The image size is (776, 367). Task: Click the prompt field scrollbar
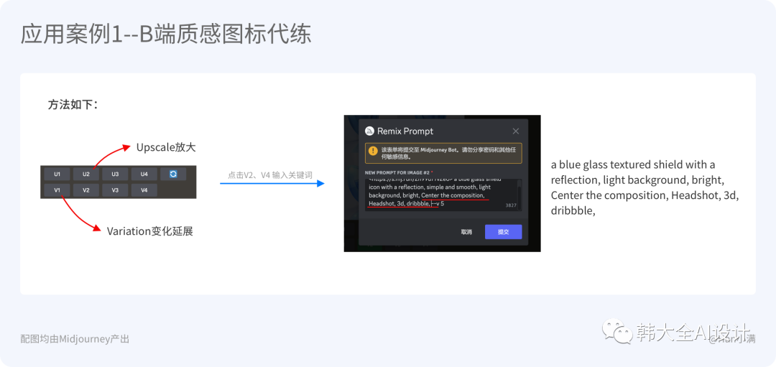point(519,195)
